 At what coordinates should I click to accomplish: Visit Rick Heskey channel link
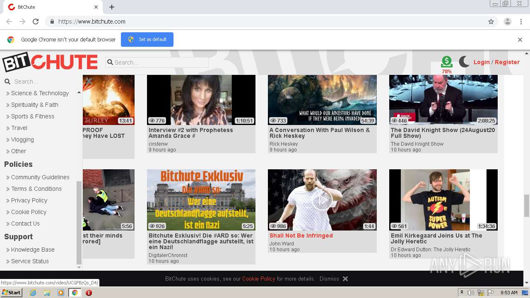point(284,144)
